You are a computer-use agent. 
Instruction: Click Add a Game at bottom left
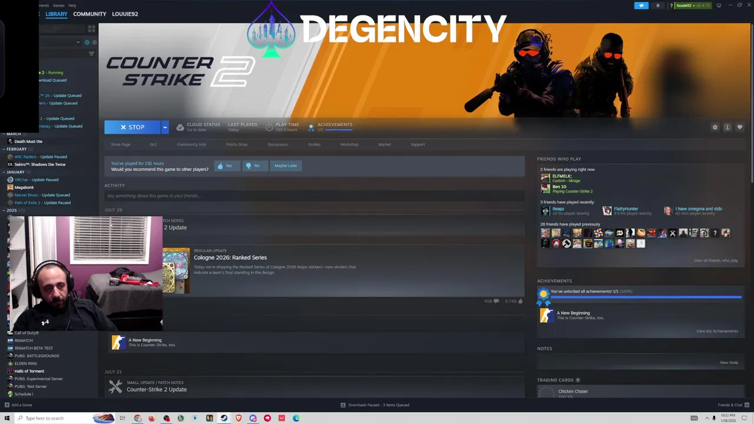click(18, 405)
